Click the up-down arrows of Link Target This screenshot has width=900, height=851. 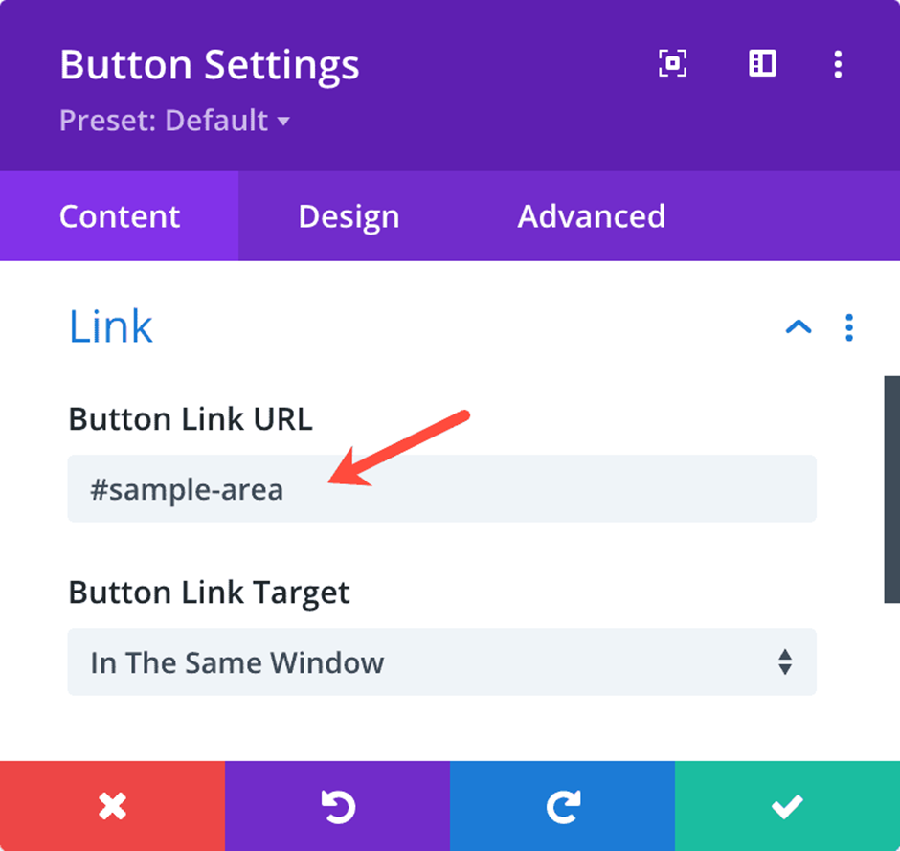[785, 661]
